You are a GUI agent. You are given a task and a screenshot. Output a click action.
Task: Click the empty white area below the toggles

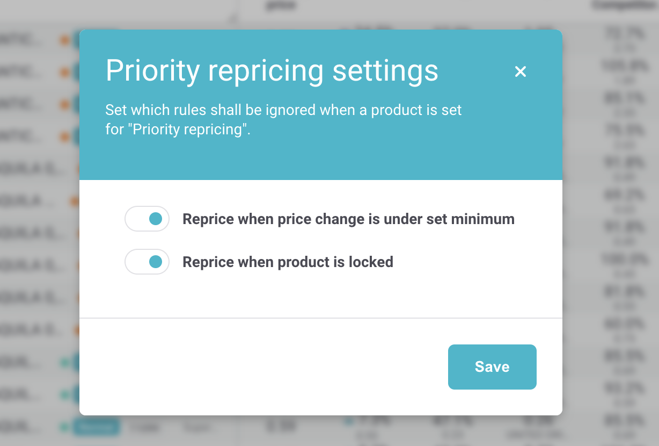pos(321,296)
